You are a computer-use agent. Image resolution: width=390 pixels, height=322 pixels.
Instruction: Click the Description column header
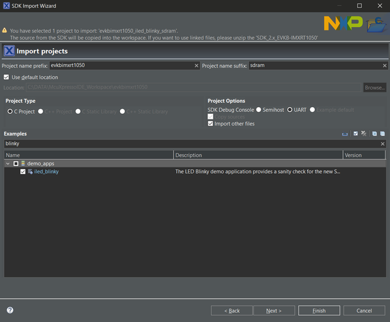[x=258, y=155]
